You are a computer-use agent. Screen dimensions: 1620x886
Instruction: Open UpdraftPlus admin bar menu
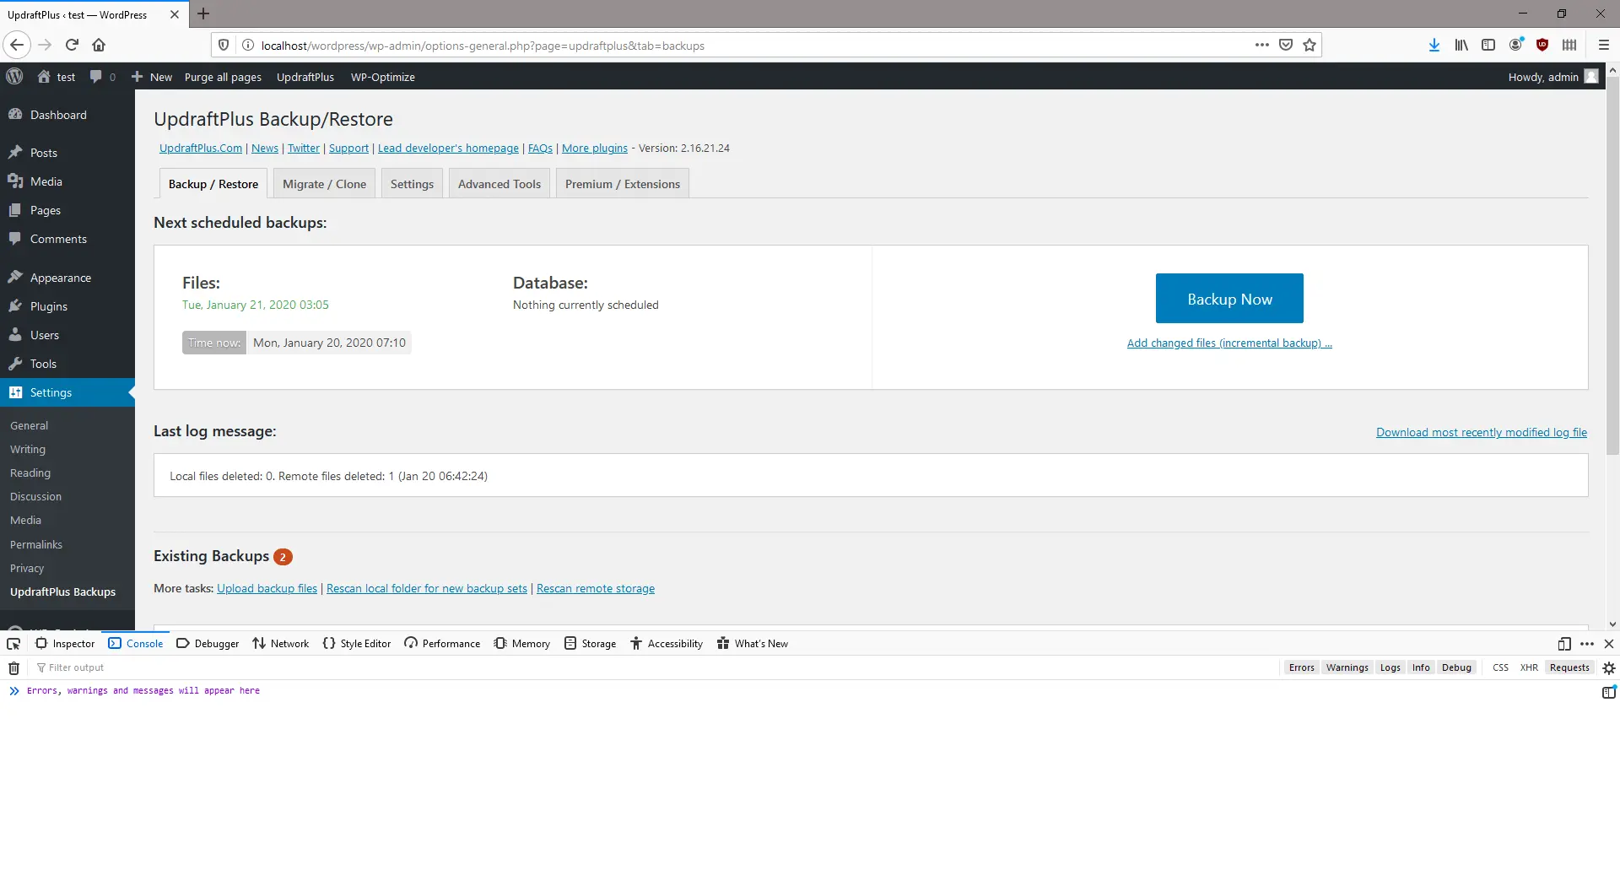[x=305, y=77]
